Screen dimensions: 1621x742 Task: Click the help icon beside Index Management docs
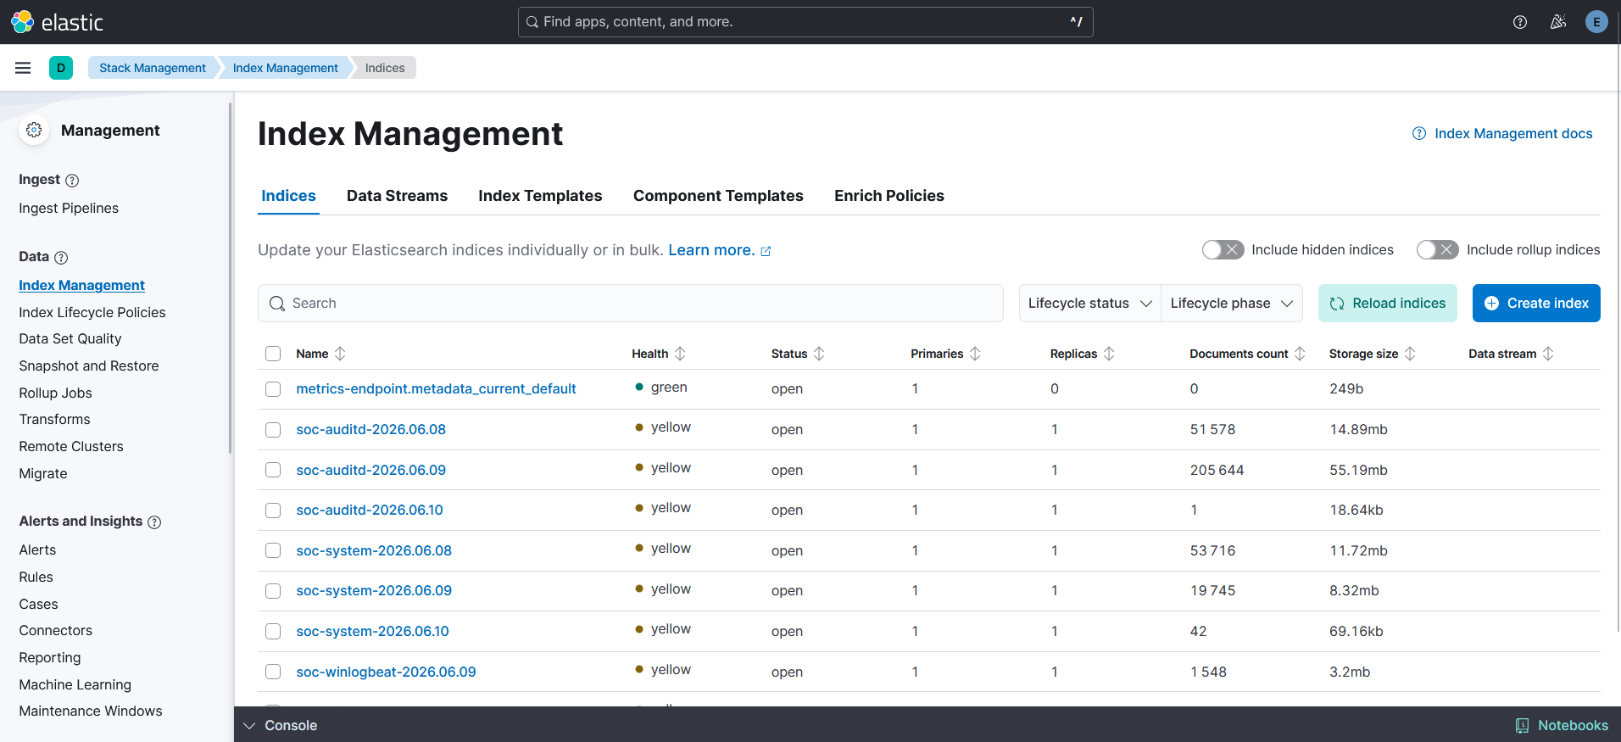[x=1418, y=133]
